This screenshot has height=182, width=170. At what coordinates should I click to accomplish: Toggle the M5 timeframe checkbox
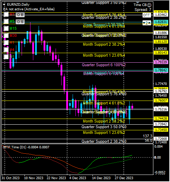(x=6, y=21)
